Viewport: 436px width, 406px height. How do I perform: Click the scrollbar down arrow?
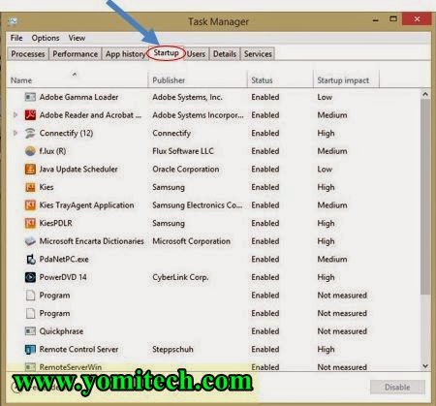point(425,366)
